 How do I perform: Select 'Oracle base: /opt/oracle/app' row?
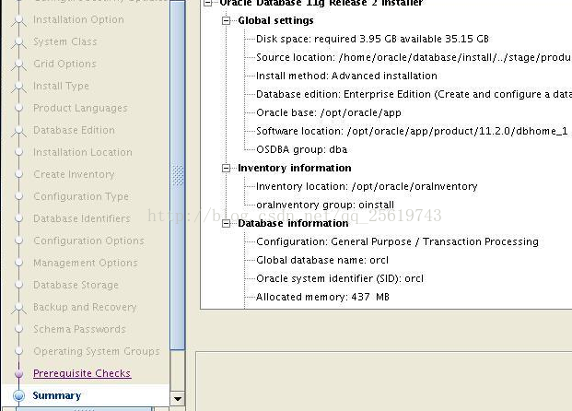coord(329,112)
